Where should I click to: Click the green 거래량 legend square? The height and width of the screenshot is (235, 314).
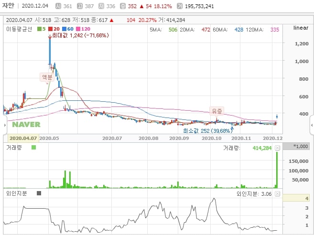click(33, 148)
